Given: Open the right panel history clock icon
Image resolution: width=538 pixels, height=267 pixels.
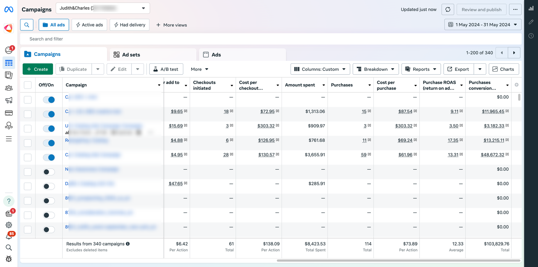Looking at the screenshot, I should pos(531,36).
